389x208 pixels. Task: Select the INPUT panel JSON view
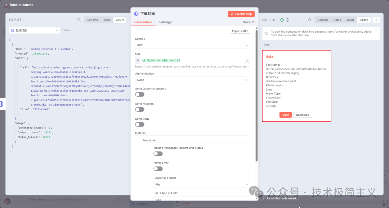[120, 20]
